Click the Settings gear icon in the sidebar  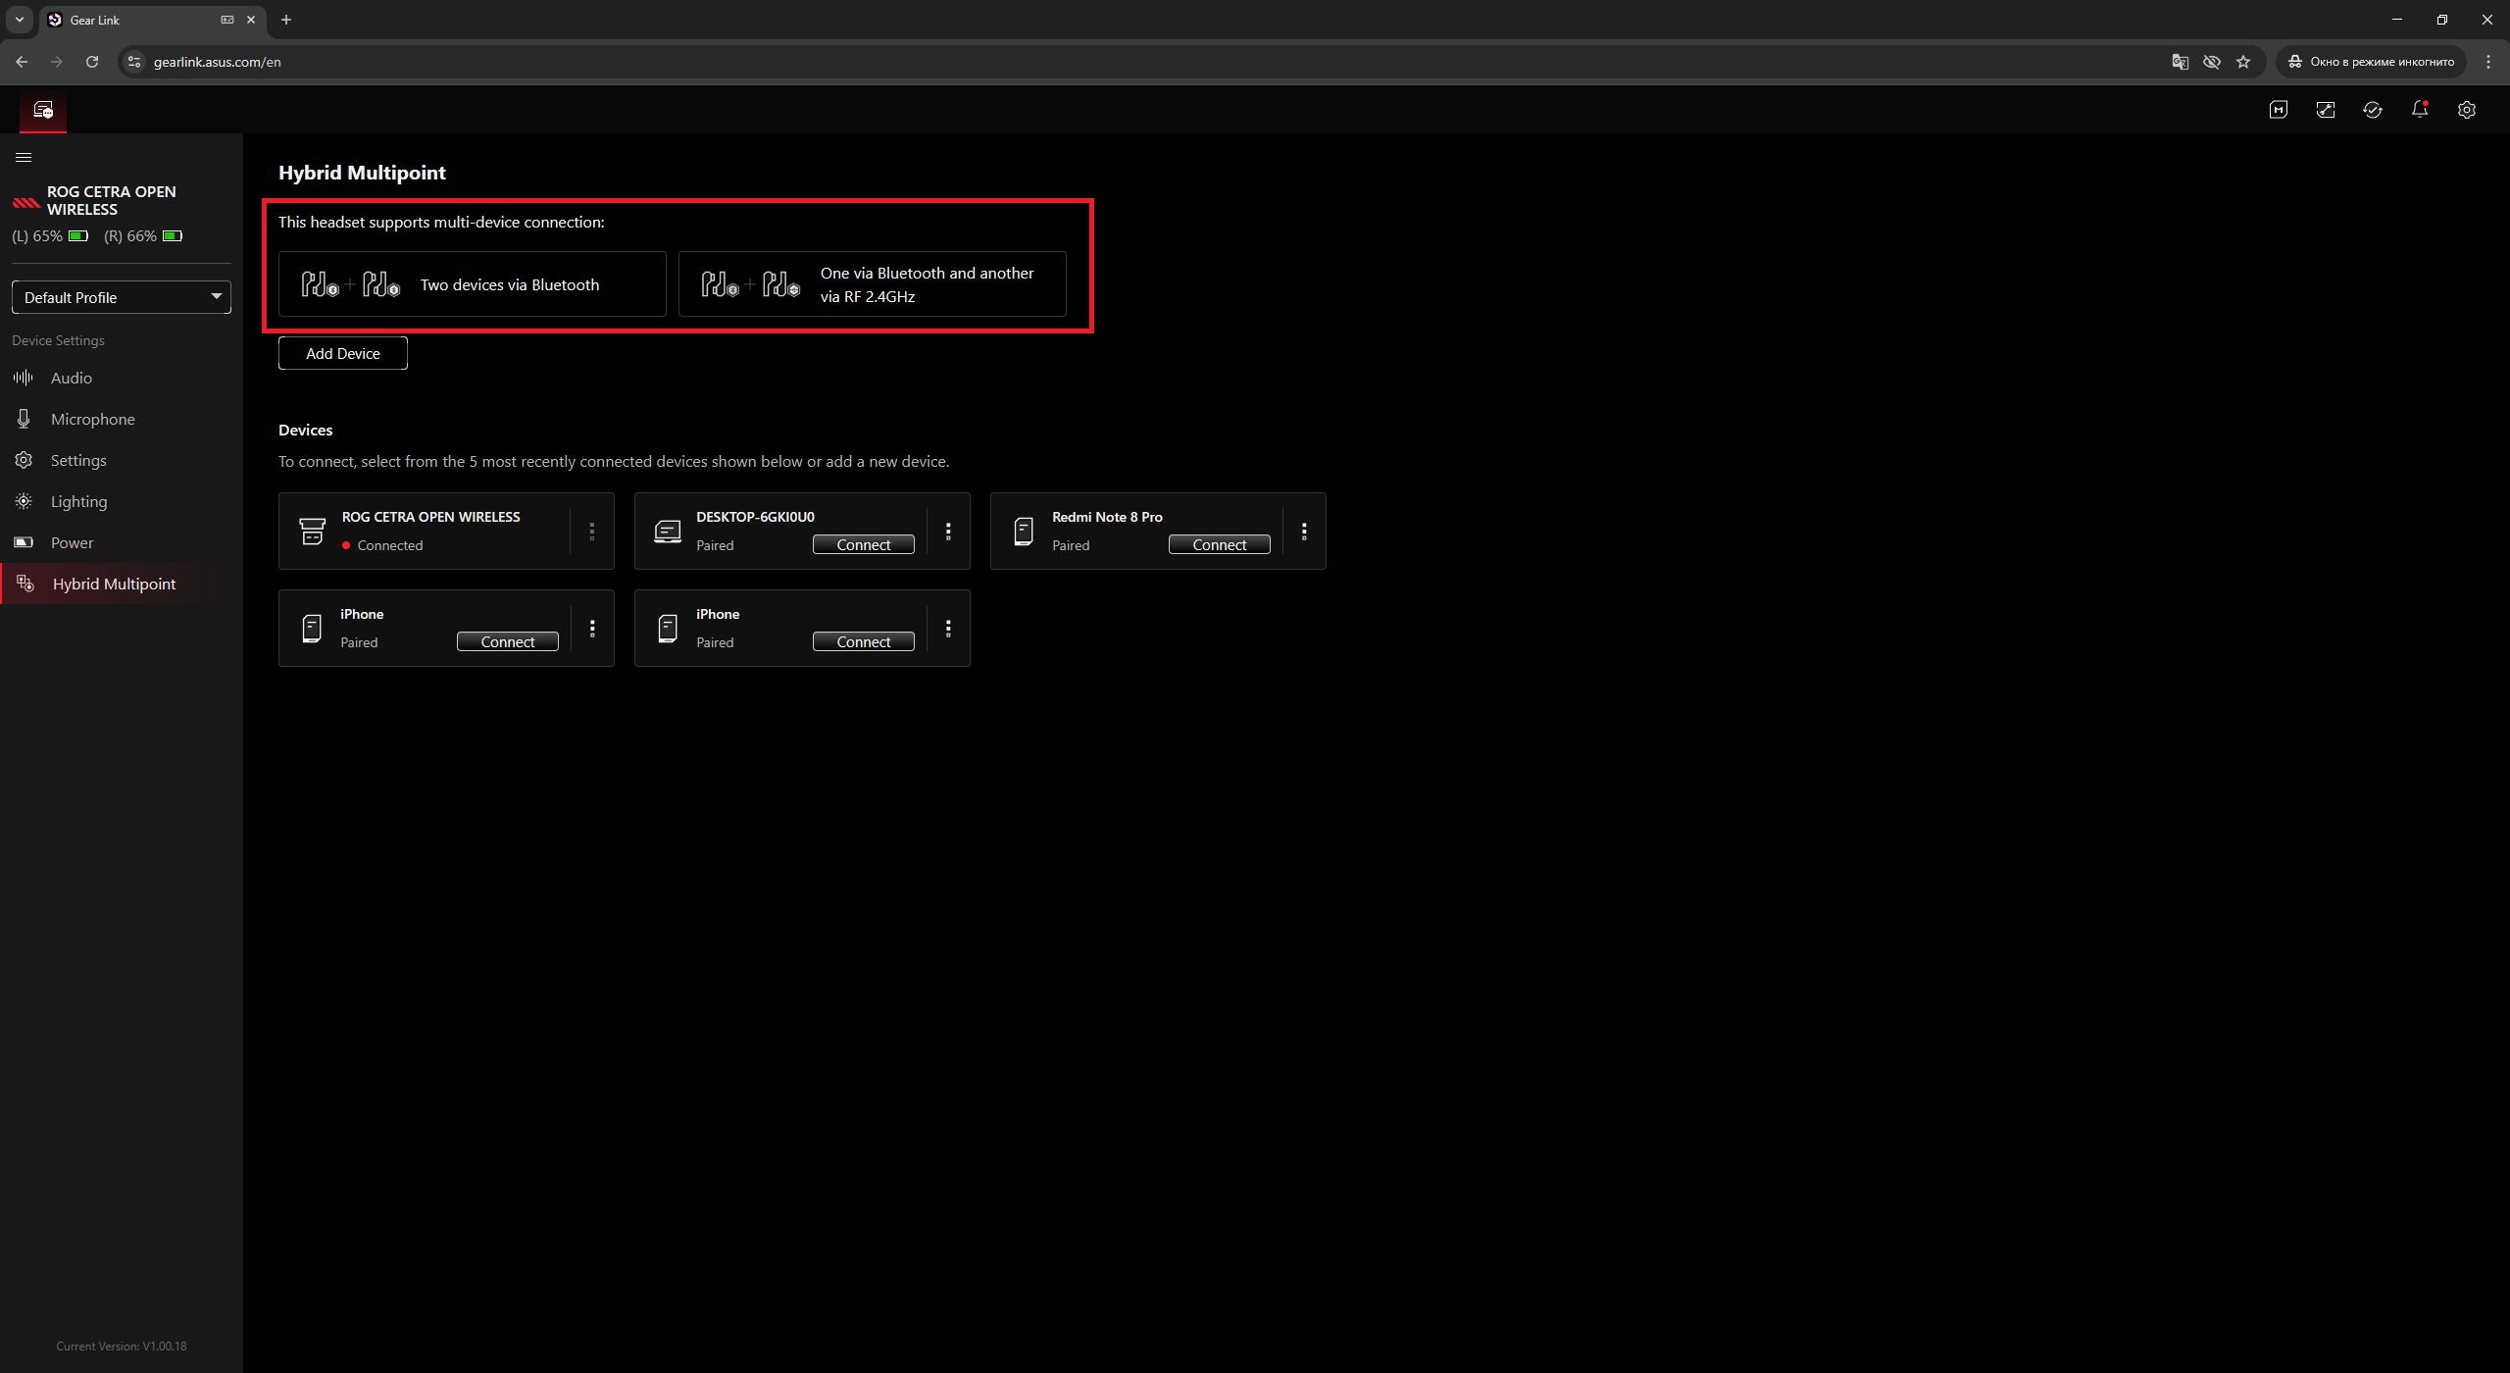(24, 460)
